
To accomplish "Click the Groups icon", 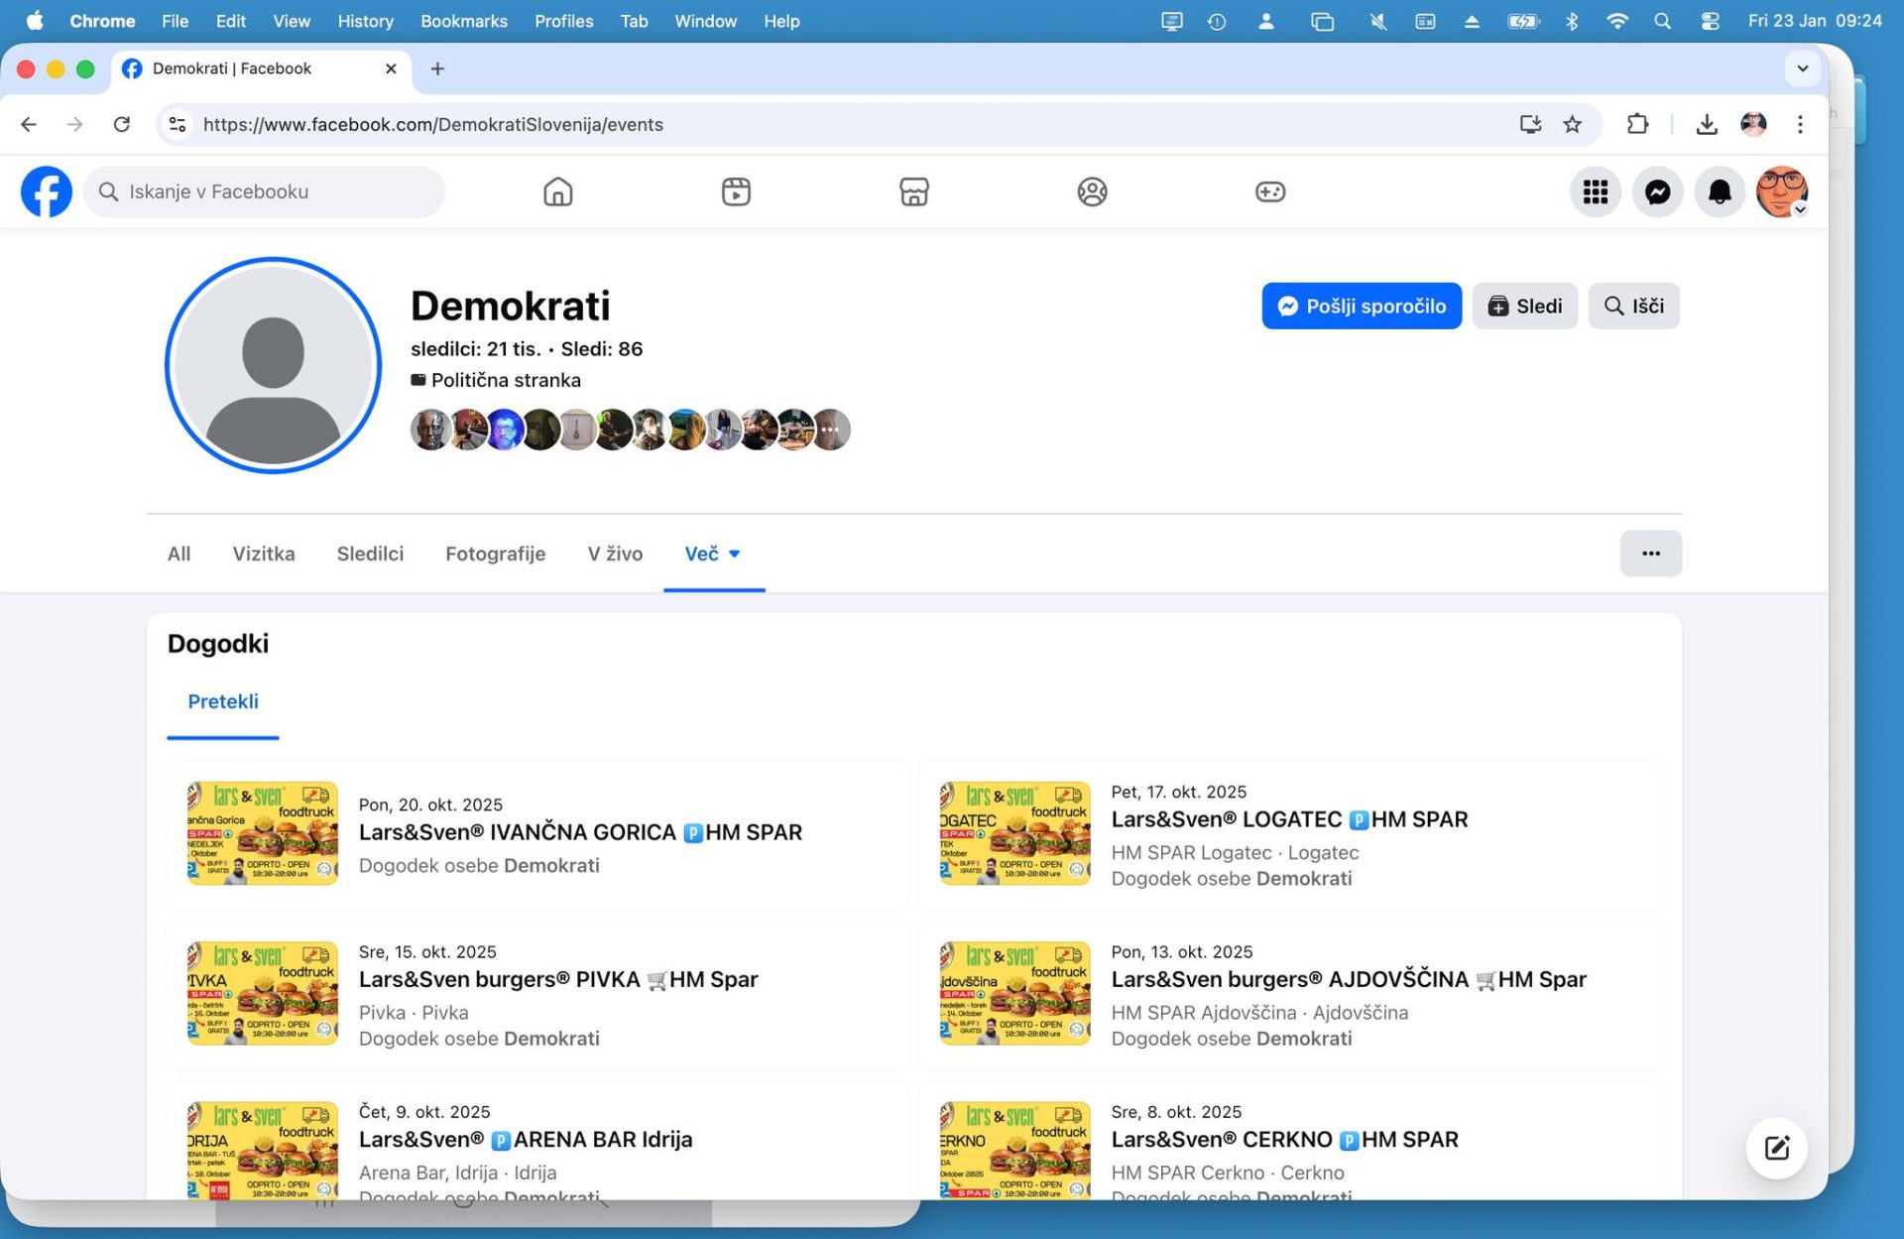I will 1092,191.
